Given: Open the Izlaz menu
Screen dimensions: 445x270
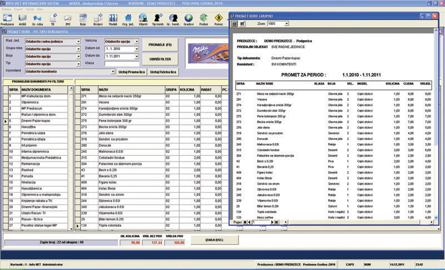Looking at the screenshot, I should 39,9.
